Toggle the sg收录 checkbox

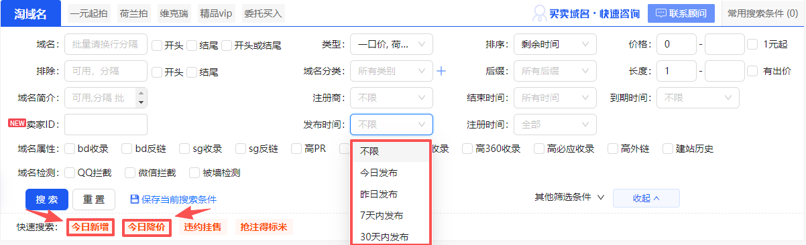click(184, 149)
